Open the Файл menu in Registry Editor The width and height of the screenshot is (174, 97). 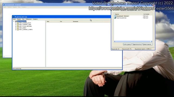click(14, 19)
